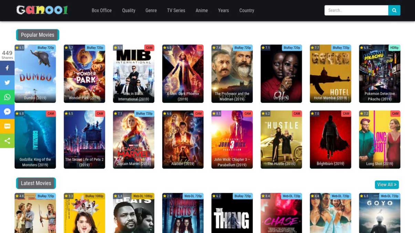Screen dimensions: 415x233
Task: Open the Hotel Mumbai (2019) poster
Action: 331,74
